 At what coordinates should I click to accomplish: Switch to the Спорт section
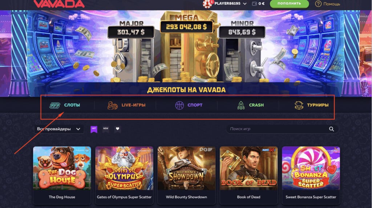pyautogui.click(x=189, y=105)
